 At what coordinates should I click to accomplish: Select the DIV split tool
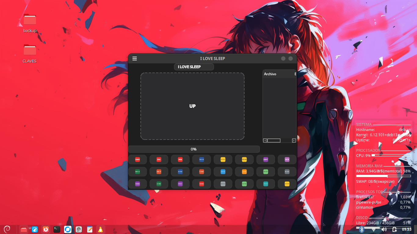click(159, 159)
